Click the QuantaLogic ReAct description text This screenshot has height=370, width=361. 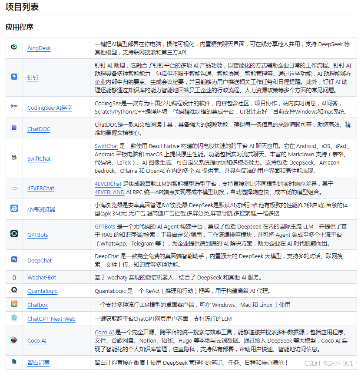point(182,291)
